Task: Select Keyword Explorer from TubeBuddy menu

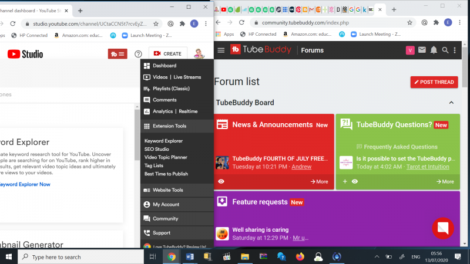Action: pyautogui.click(x=163, y=141)
